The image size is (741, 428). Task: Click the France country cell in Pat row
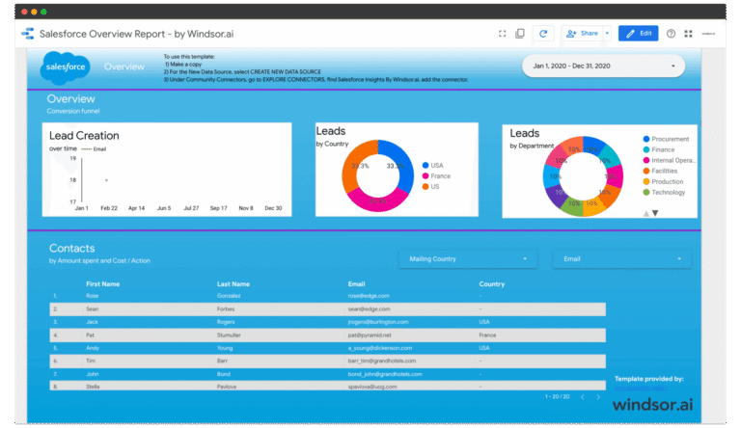click(x=487, y=334)
